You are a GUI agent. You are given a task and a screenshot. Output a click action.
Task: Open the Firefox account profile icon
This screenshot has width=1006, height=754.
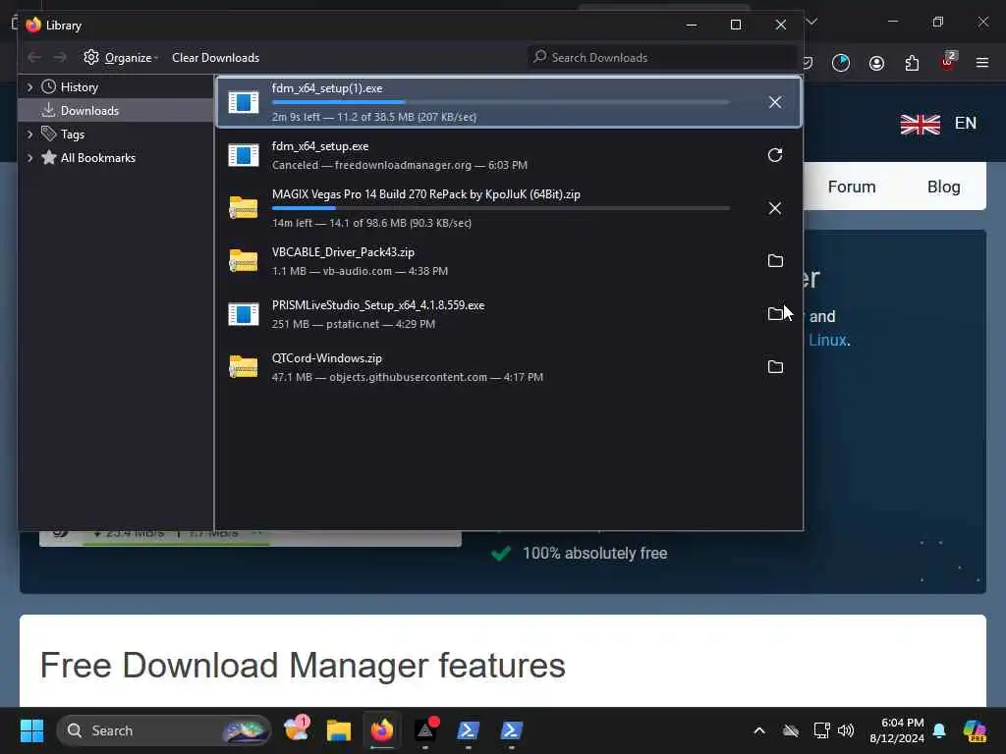[876, 63]
